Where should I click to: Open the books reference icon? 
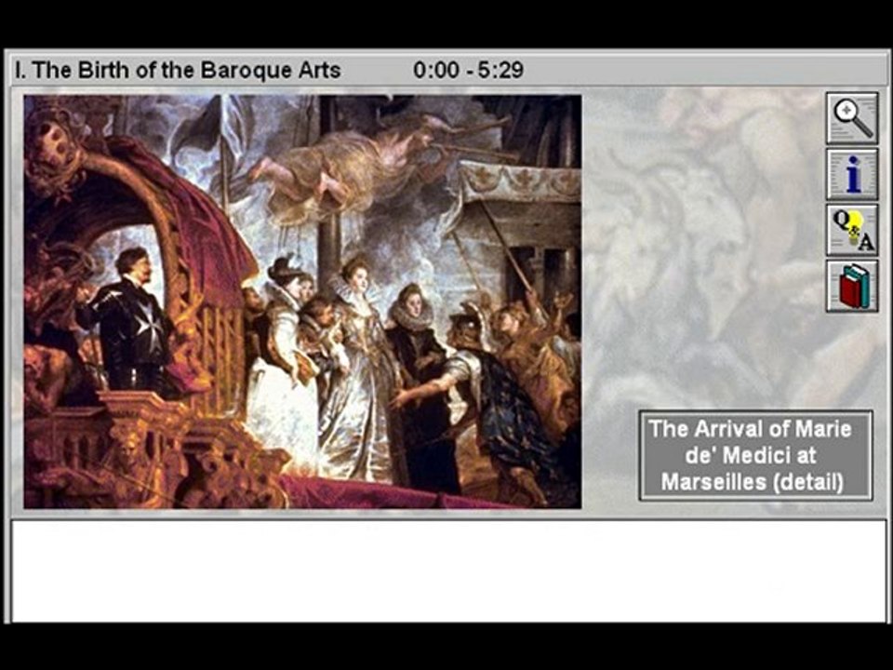click(852, 286)
